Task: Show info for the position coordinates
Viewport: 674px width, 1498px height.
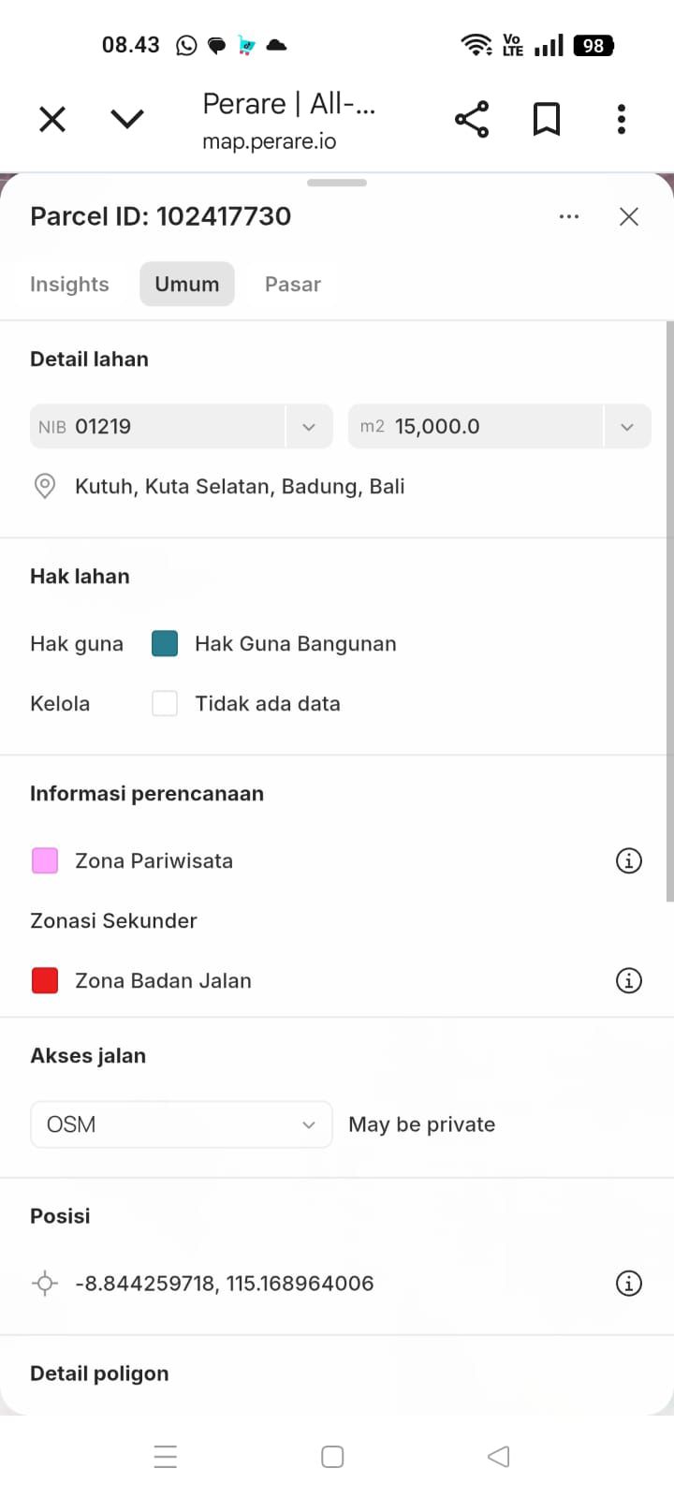Action: pyautogui.click(x=629, y=1283)
